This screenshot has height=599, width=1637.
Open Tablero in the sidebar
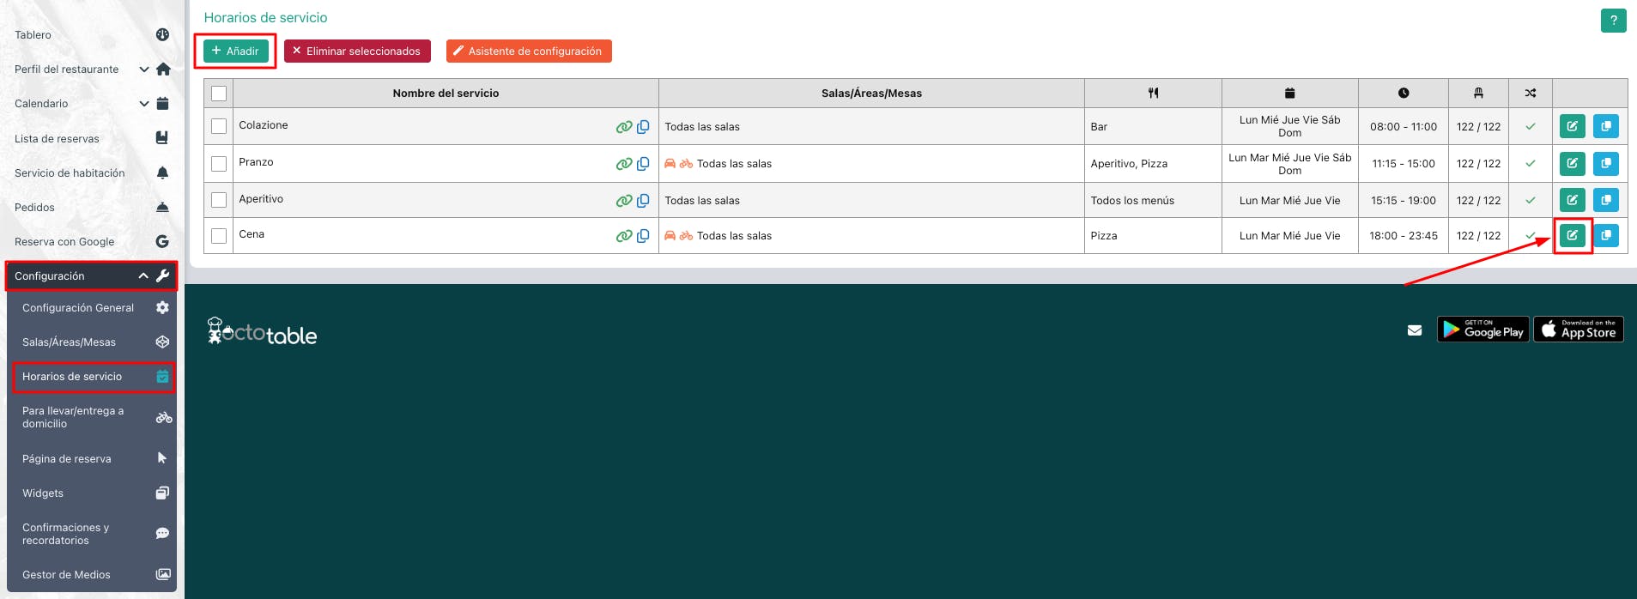92,35
